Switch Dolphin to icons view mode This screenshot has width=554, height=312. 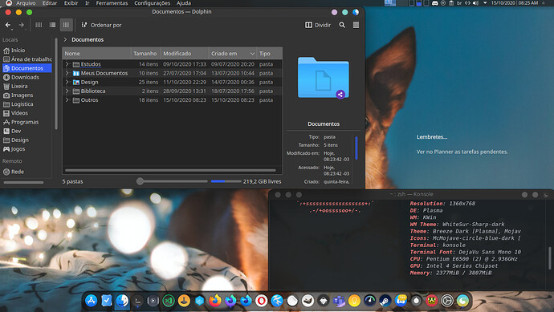click(x=39, y=25)
